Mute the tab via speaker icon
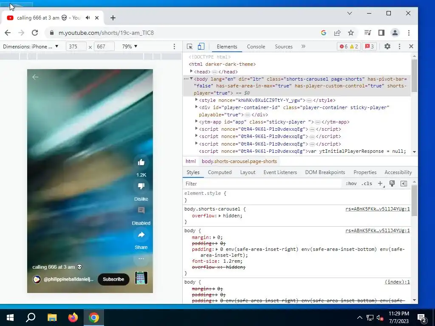Image resolution: width=435 pixels, height=326 pixels. [x=88, y=18]
